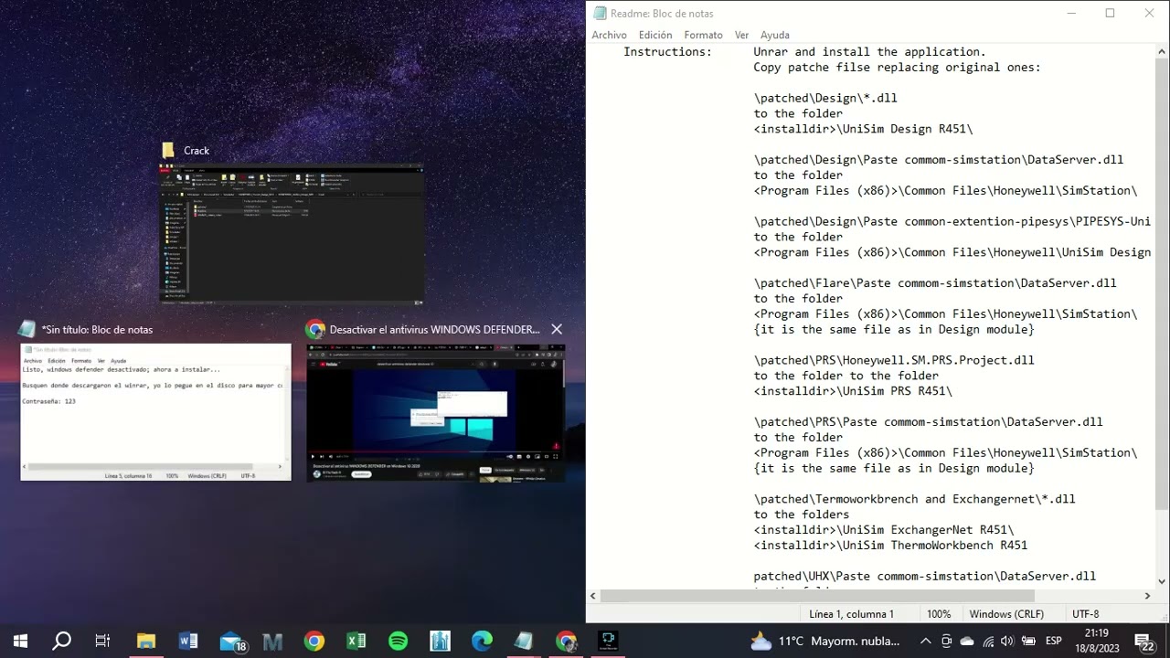Click 'Windows (CRLF)' status in Readme

1006,614
